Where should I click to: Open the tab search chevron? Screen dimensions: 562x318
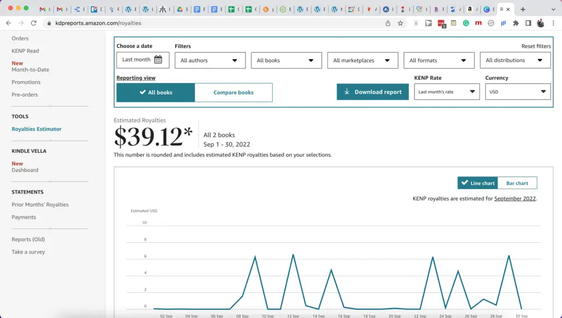coord(553,9)
